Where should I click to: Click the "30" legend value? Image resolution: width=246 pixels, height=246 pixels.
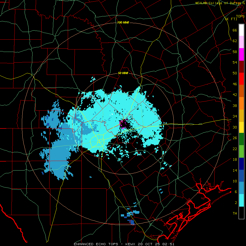click(x=235, y=127)
